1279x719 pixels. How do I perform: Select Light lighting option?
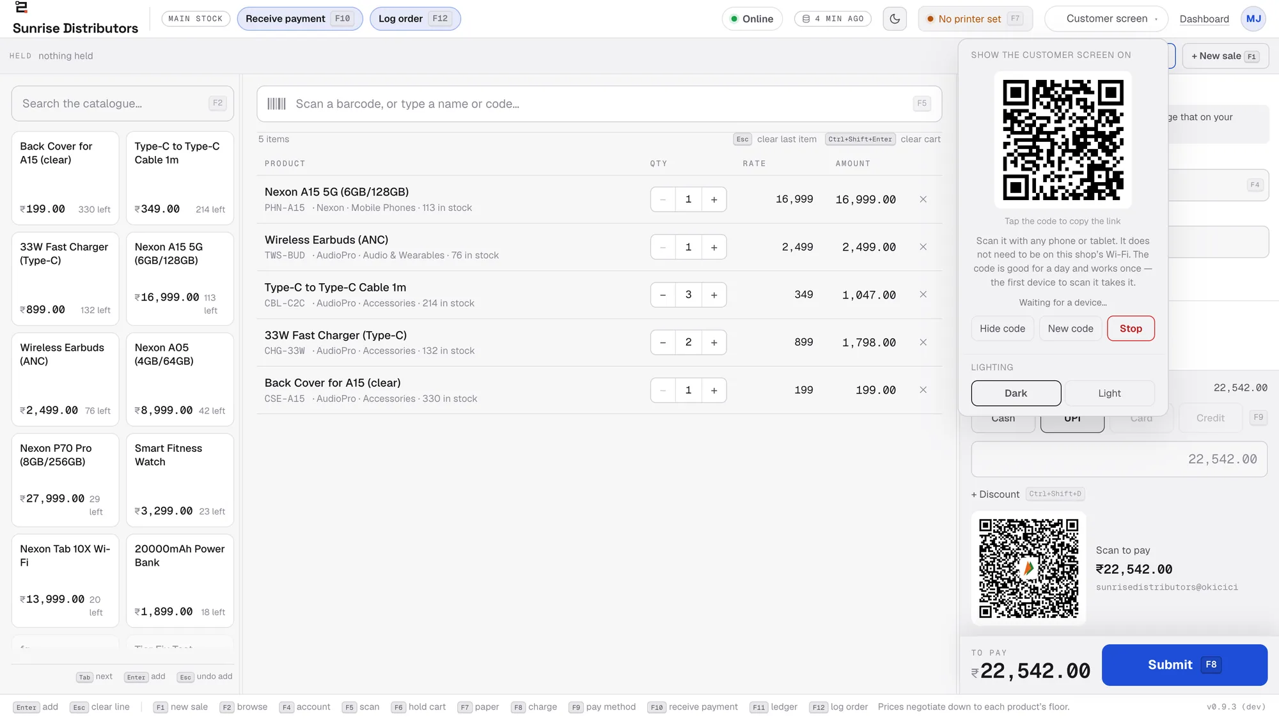tap(1109, 393)
